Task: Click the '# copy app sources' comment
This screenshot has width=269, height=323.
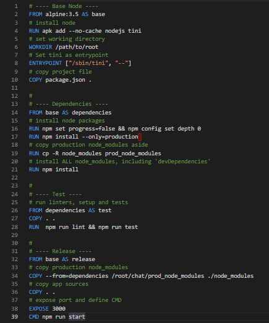Action: point(59,284)
